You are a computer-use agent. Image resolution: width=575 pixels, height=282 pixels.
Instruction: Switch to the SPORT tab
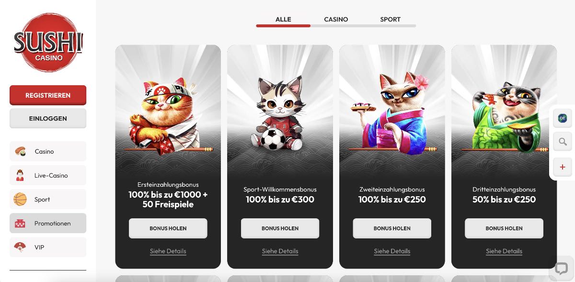[x=390, y=20]
